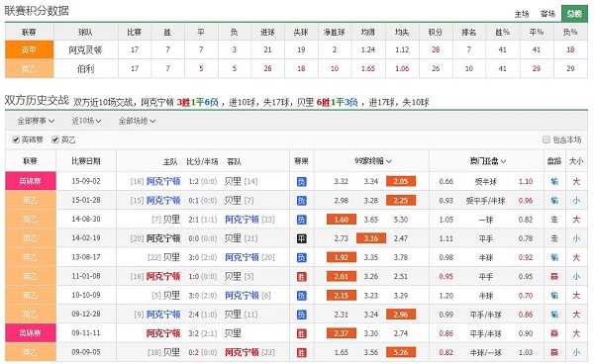Click the pink 英锦赛 tag for 09-11-11 match
The width and height of the screenshot is (594, 364).
click(x=31, y=333)
